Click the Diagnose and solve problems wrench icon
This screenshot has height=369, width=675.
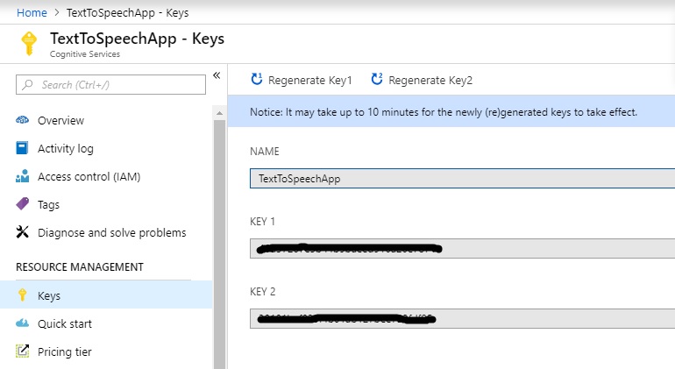click(x=23, y=232)
